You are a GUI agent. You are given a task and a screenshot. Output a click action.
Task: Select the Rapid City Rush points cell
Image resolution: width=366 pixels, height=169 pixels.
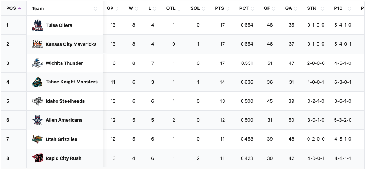[223, 158]
